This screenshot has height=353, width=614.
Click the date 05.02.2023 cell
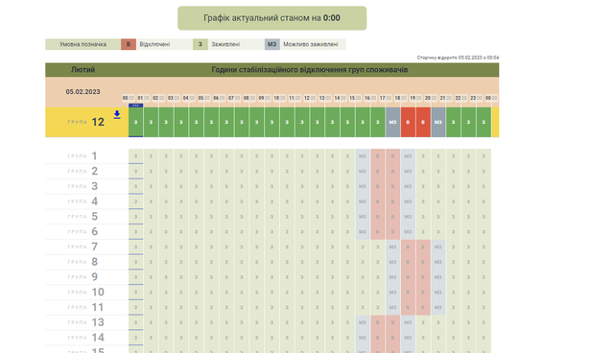83,91
